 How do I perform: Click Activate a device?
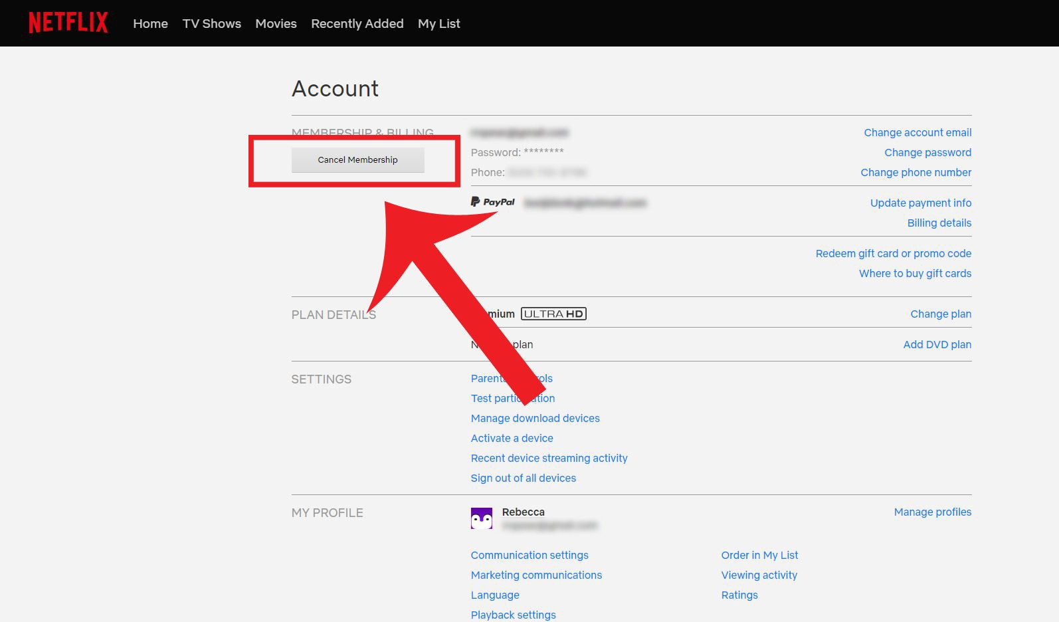pos(512,439)
